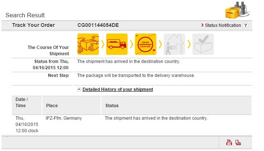This screenshot has height=151, width=264.
Task: Select tracking number CG001144054DE
Action: [98, 25]
